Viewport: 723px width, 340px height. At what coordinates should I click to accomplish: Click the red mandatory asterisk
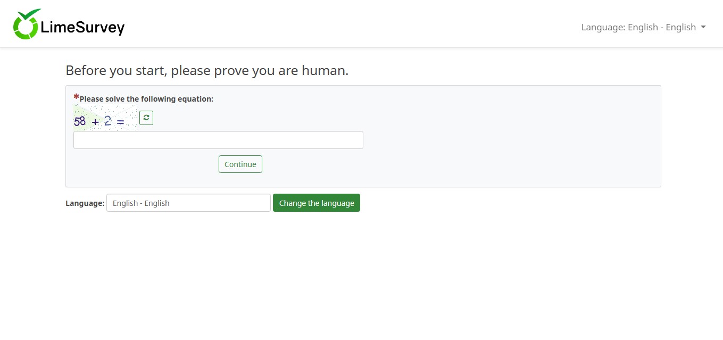point(76,97)
